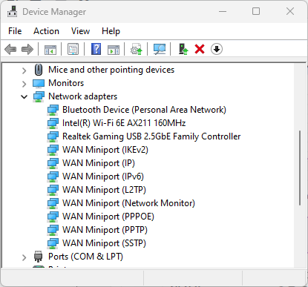This screenshot has width=308, height=287.
Task: Go forward with the right arrow toolbar button
Action: pyautogui.click(x=27, y=49)
